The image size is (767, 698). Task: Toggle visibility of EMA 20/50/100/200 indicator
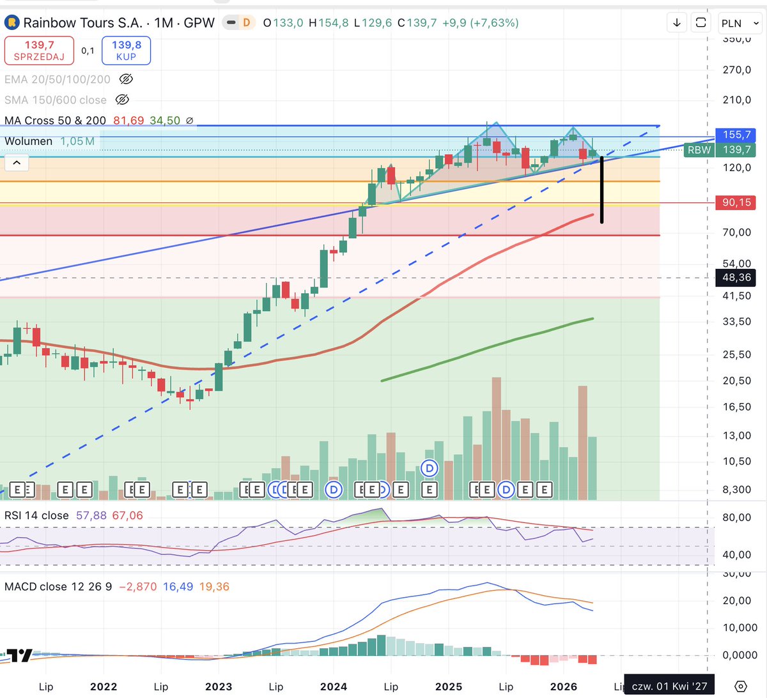point(126,79)
